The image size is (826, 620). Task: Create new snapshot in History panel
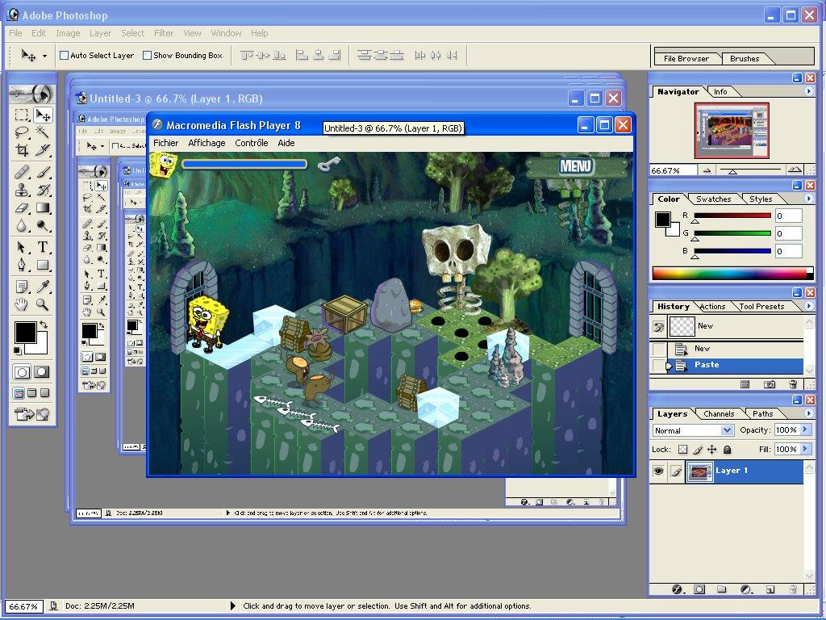click(769, 384)
